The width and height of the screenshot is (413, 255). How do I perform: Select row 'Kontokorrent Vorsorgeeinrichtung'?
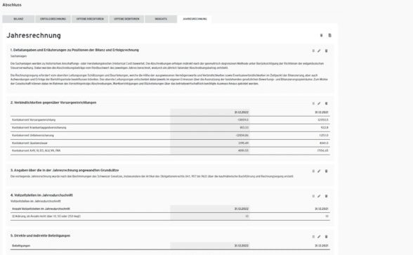170,120
